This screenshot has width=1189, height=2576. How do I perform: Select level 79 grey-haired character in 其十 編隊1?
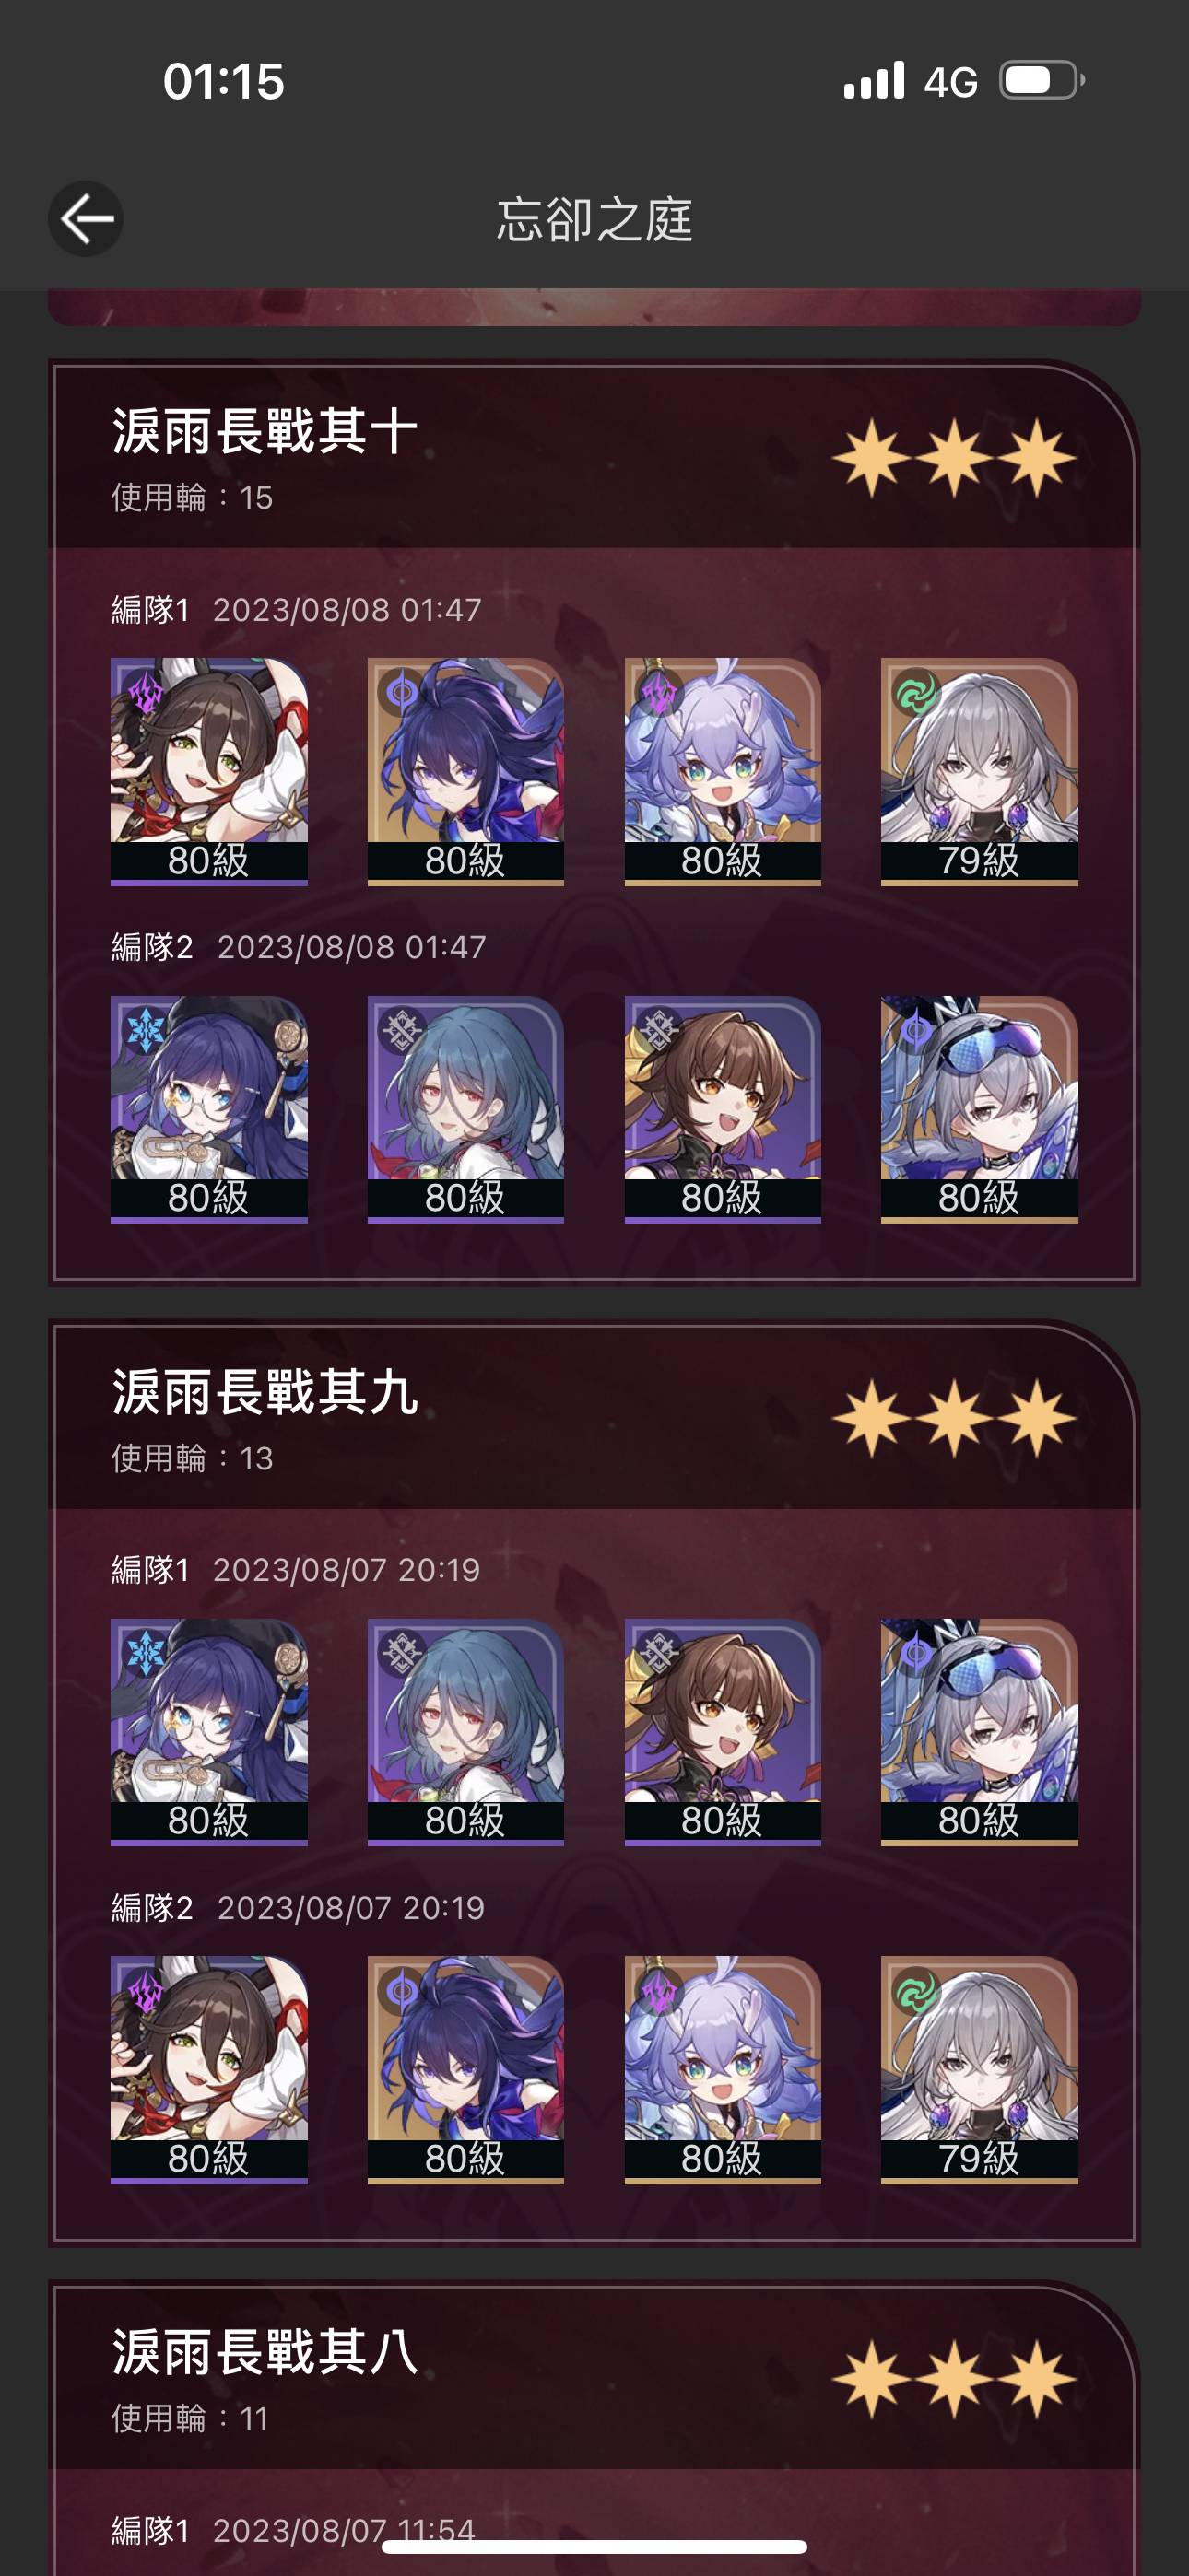point(979,771)
